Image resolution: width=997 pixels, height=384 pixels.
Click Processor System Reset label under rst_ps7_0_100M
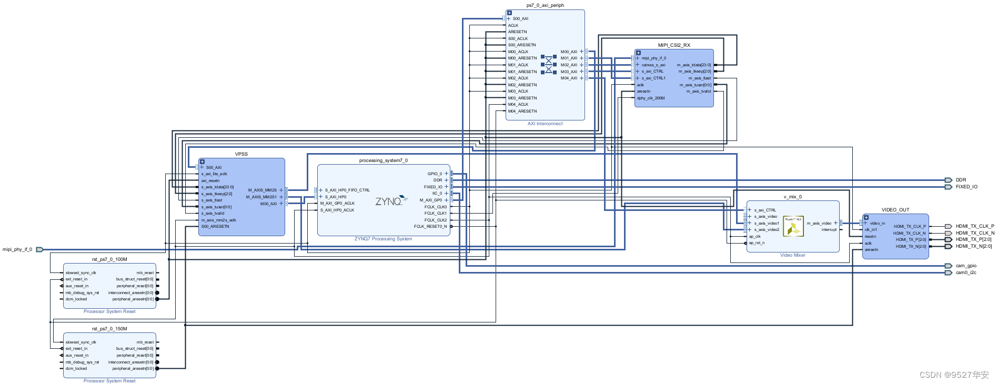109,311
